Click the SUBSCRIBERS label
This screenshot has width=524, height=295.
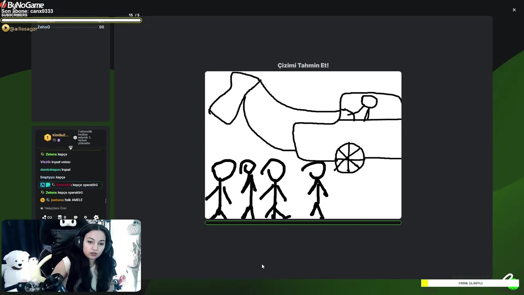(14, 15)
